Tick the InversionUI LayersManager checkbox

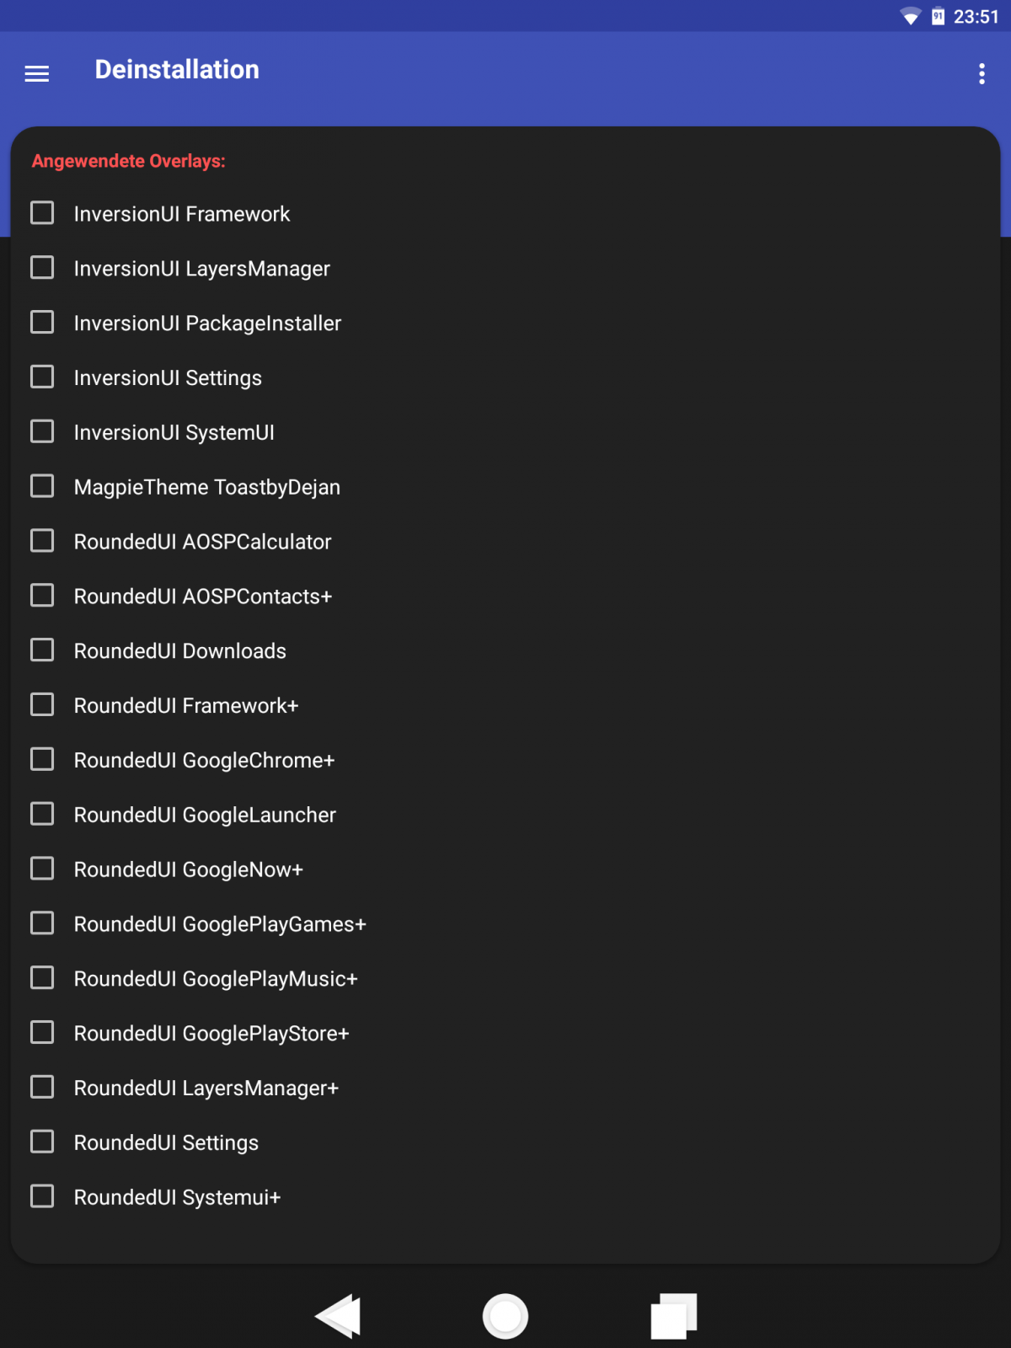click(42, 268)
